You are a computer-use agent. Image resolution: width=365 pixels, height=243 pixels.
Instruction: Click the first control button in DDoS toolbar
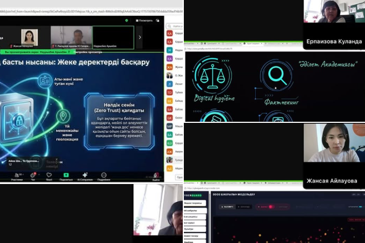click(227, 207)
